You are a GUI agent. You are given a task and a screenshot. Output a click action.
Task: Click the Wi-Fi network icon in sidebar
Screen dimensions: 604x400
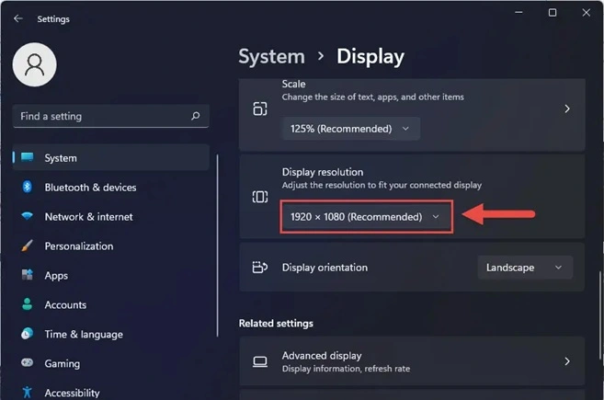pyautogui.click(x=27, y=216)
